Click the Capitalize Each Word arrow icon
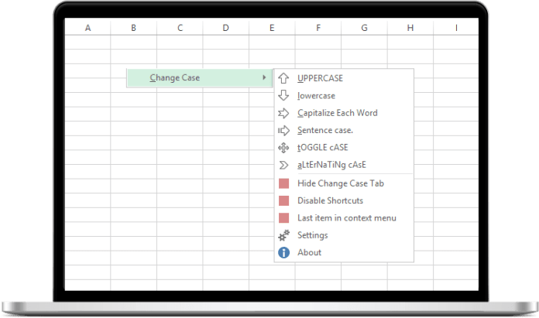The image size is (539, 318). 283,113
